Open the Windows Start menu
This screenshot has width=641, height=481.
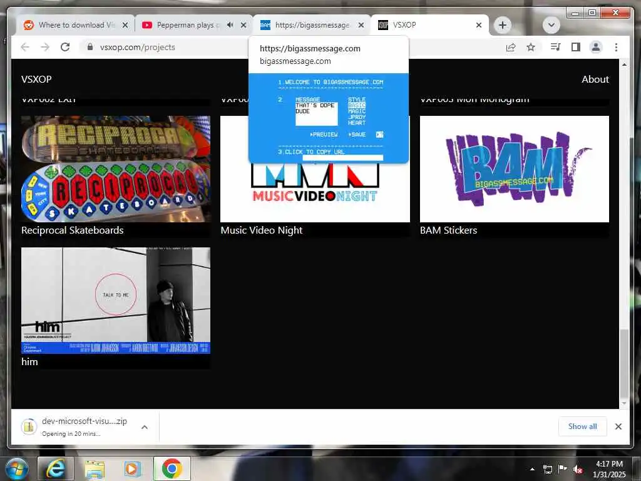16,468
